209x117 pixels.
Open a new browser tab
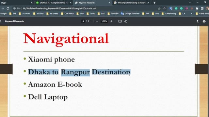tap(154, 3)
